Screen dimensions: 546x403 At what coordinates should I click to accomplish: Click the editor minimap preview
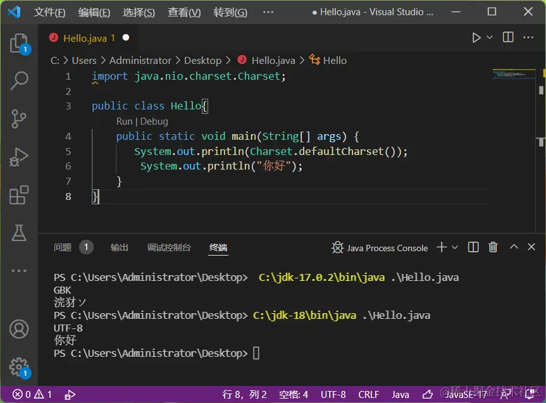pyautogui.click(x=514, y=74)
